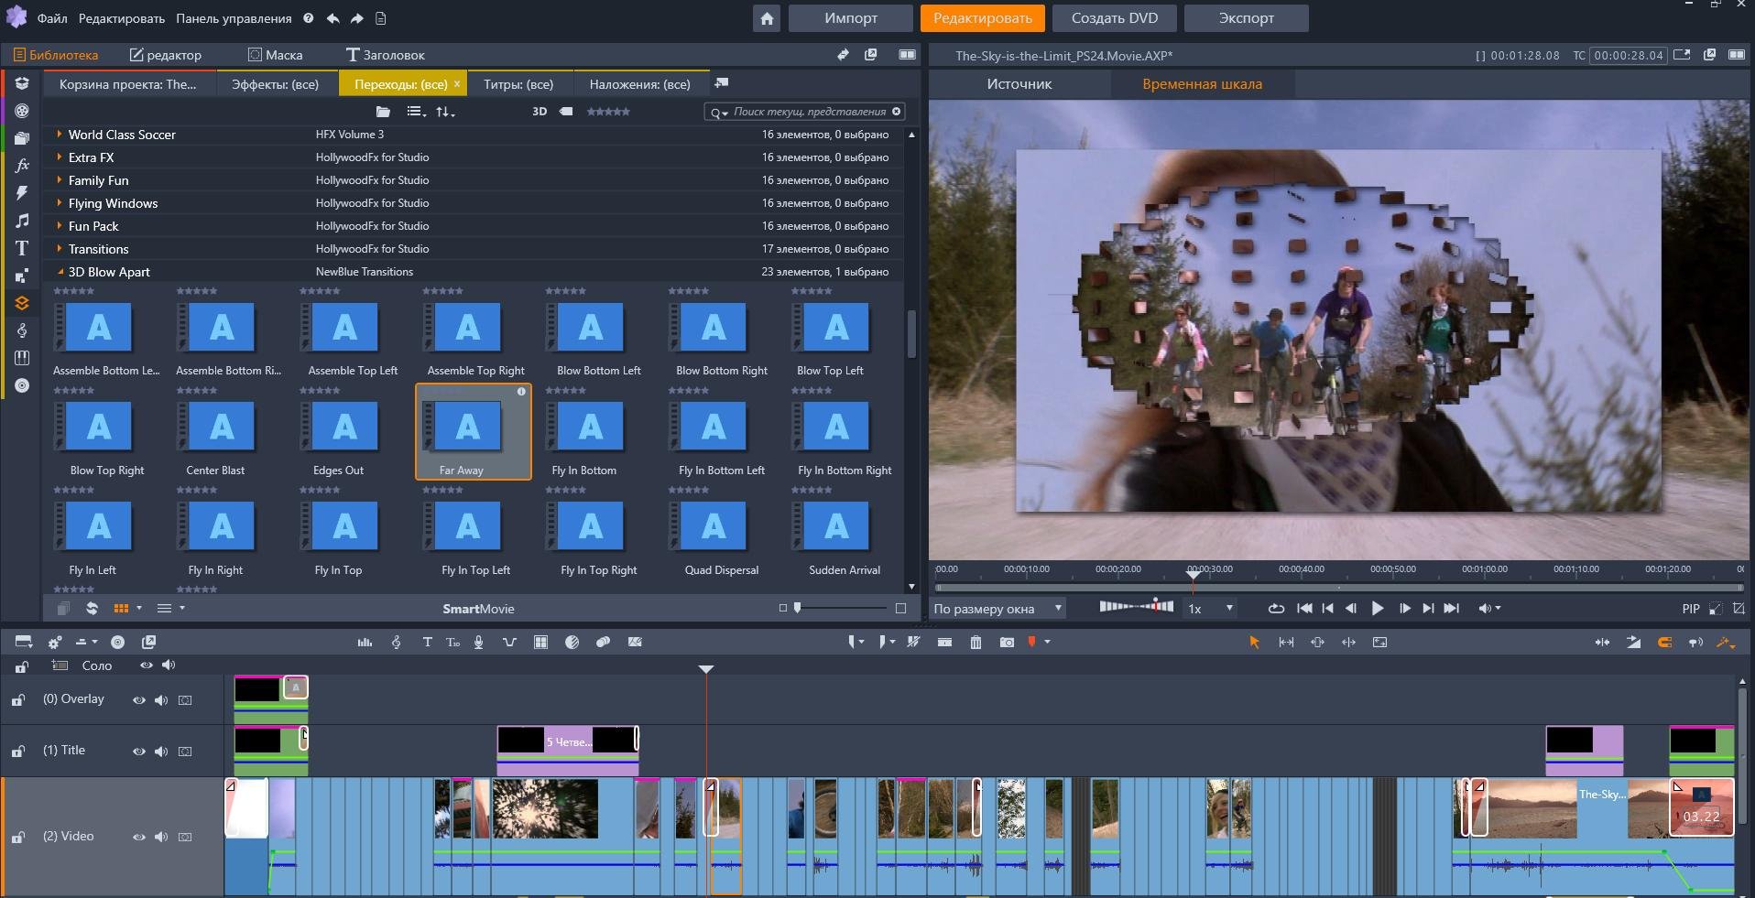Screen dimensions: 1755x898
Task: Toggle magnetic snapping magnet icon
Action: (x=1664, y=643)
